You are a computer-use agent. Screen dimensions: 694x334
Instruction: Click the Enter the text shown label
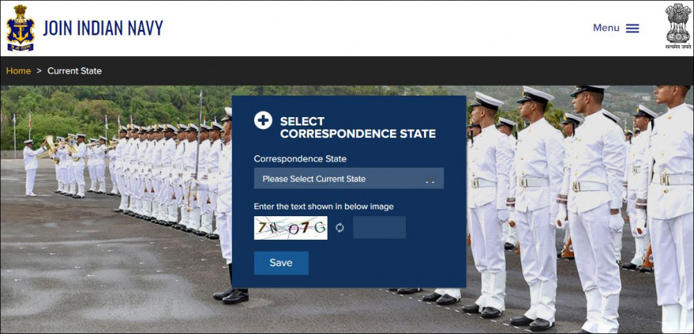click(323, 206)
